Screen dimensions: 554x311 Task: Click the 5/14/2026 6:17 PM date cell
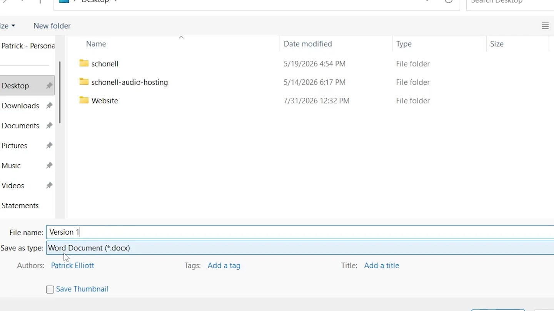coord(314,82)
